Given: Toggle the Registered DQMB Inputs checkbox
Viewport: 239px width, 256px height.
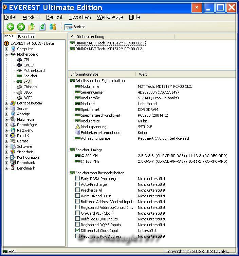Looking at the screenshot, I should click(x=77, y=224).
